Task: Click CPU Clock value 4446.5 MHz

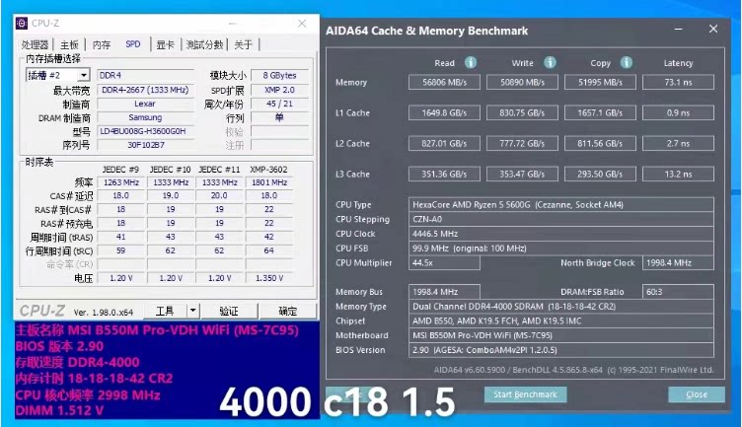Action: pos(561,234)
